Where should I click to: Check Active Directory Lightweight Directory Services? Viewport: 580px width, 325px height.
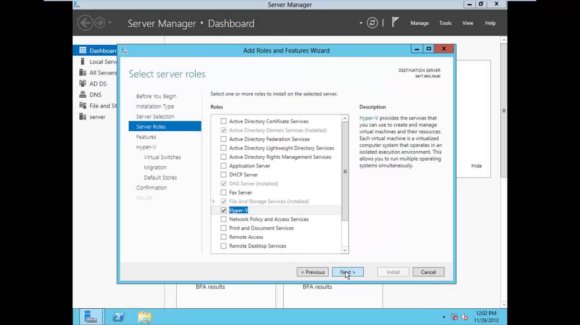[223, 148]
